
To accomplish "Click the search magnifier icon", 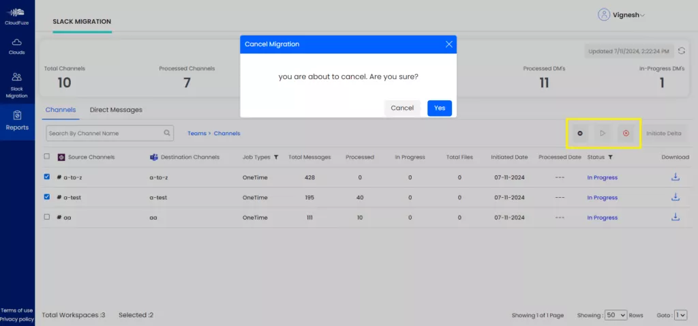I will 167,133.
